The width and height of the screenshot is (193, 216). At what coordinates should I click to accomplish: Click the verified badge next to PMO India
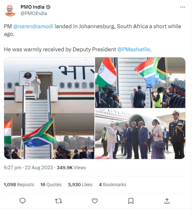click(48, 7)
